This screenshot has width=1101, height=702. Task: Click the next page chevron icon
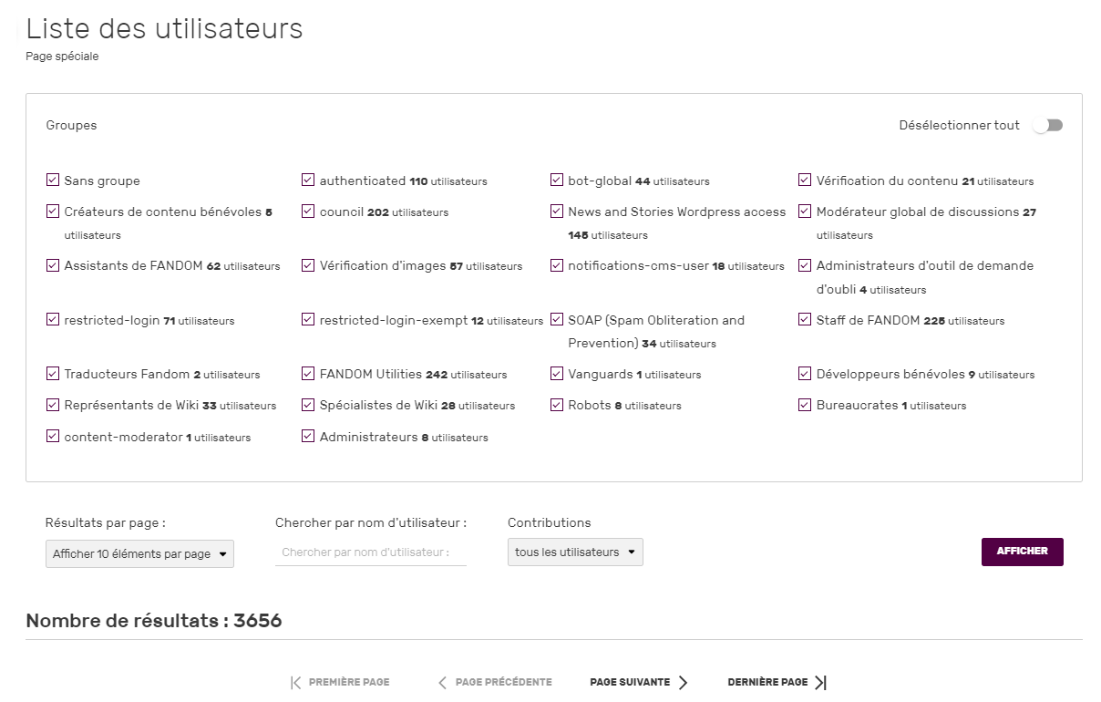(684, 682)
